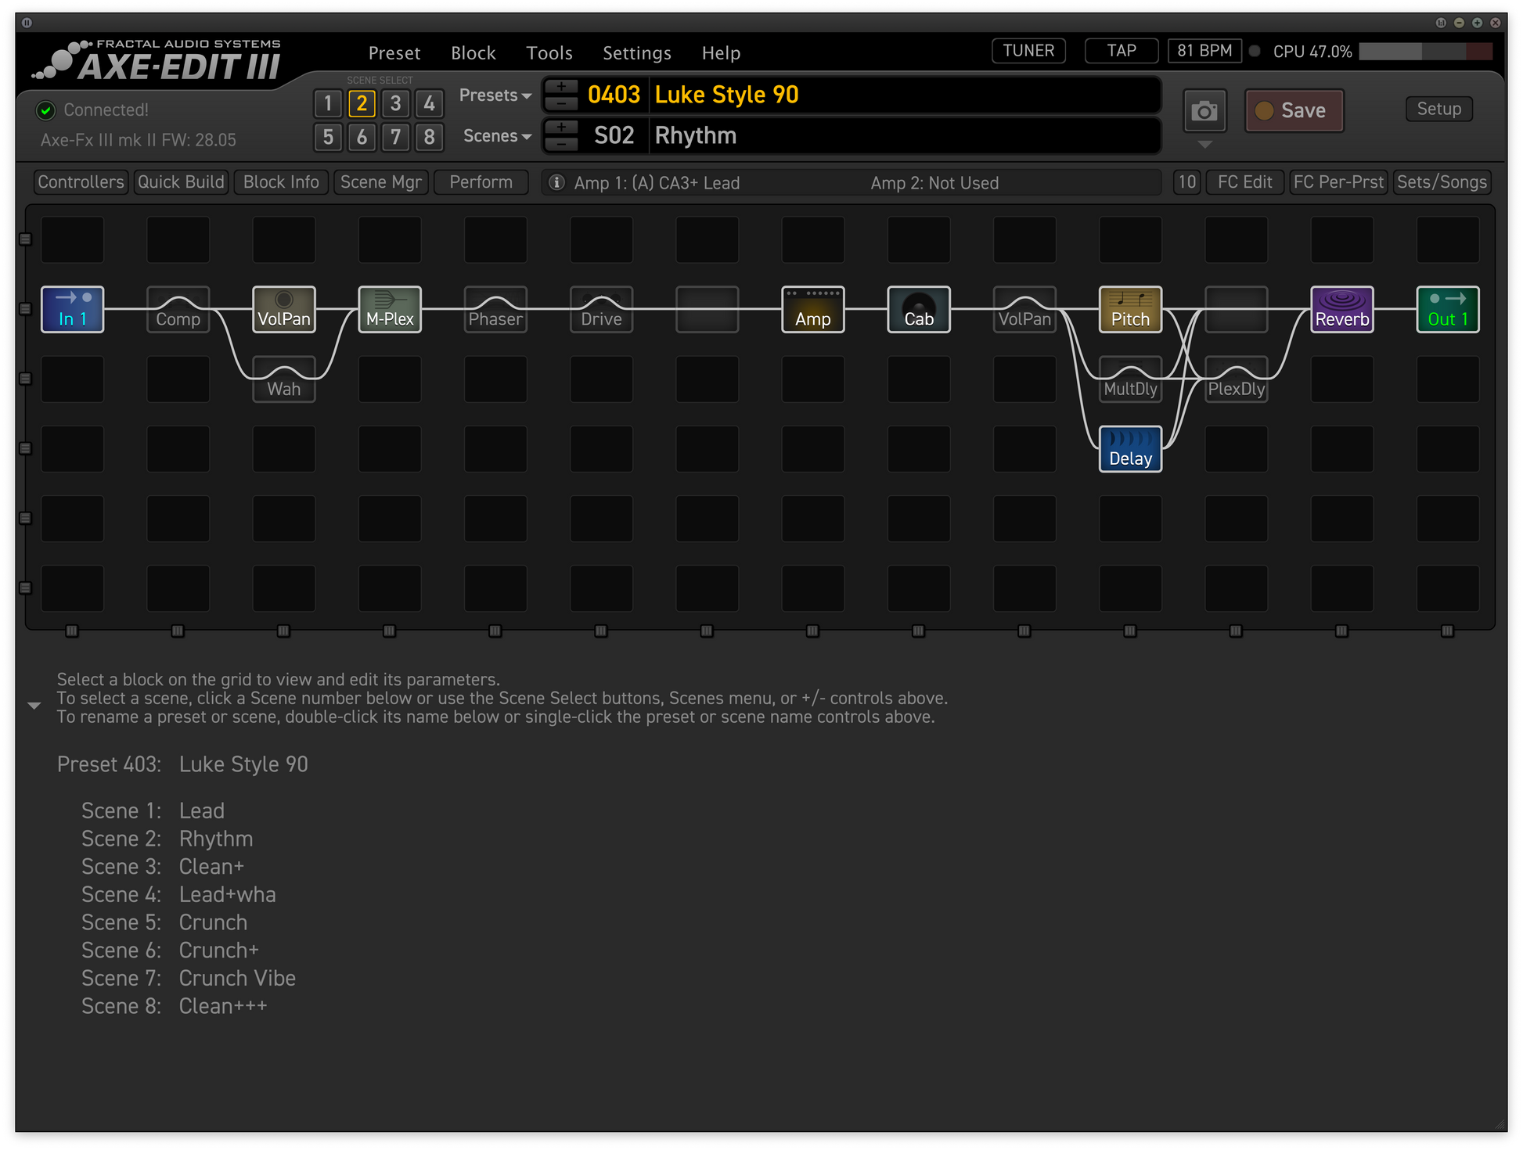Select the Pitch block on grid
The width and height of the screenshot is (1523, 1150).
[x=1129, y=310]
